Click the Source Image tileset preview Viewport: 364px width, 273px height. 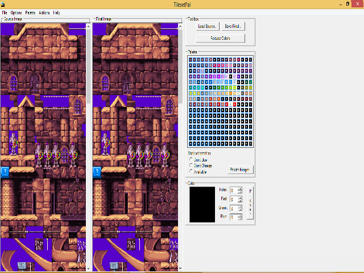43,147
